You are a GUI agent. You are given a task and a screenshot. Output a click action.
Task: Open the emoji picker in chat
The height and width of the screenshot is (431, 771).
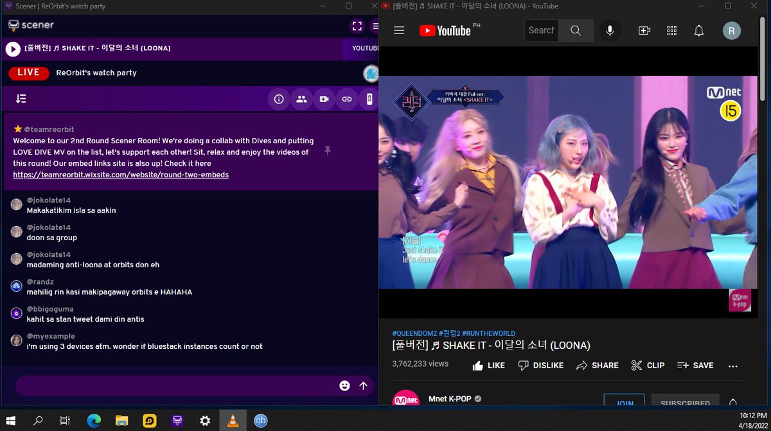[x=345, y=385]
